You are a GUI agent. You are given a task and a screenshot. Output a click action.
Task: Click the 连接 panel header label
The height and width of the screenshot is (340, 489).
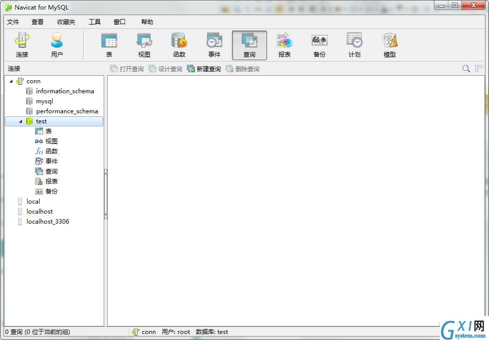[14, 69]
